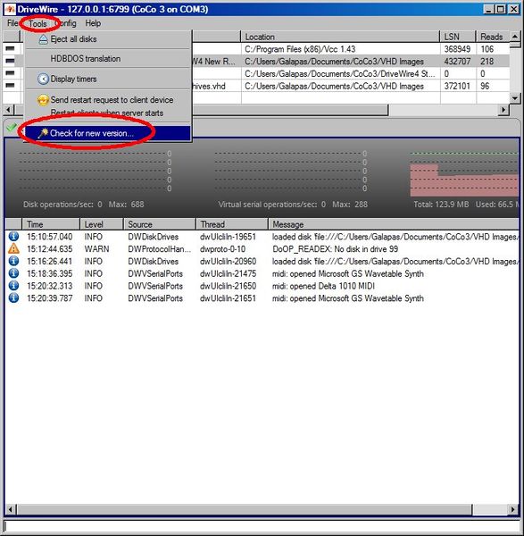Open the Tools menu
This screenshot has width=524, height=536.
point(37,23)
